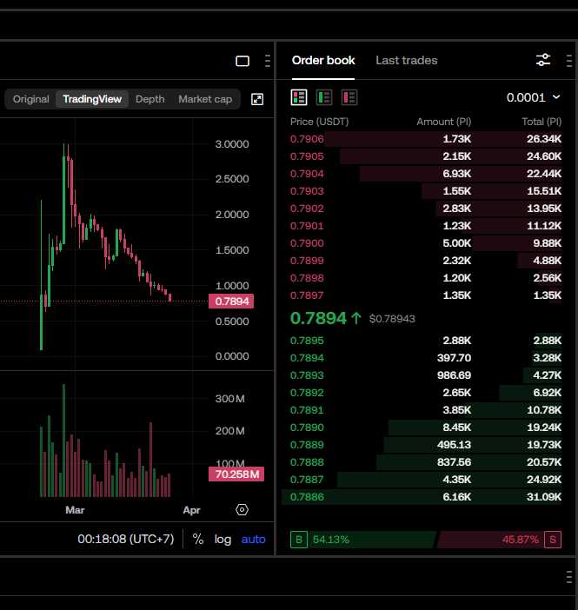Show buy orders only view

(324, 97)
